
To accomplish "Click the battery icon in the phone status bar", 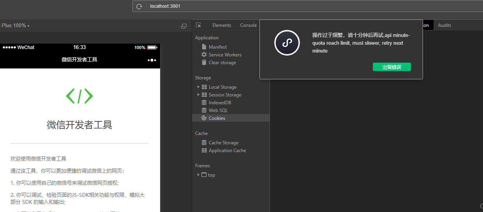I will (152, 47).
